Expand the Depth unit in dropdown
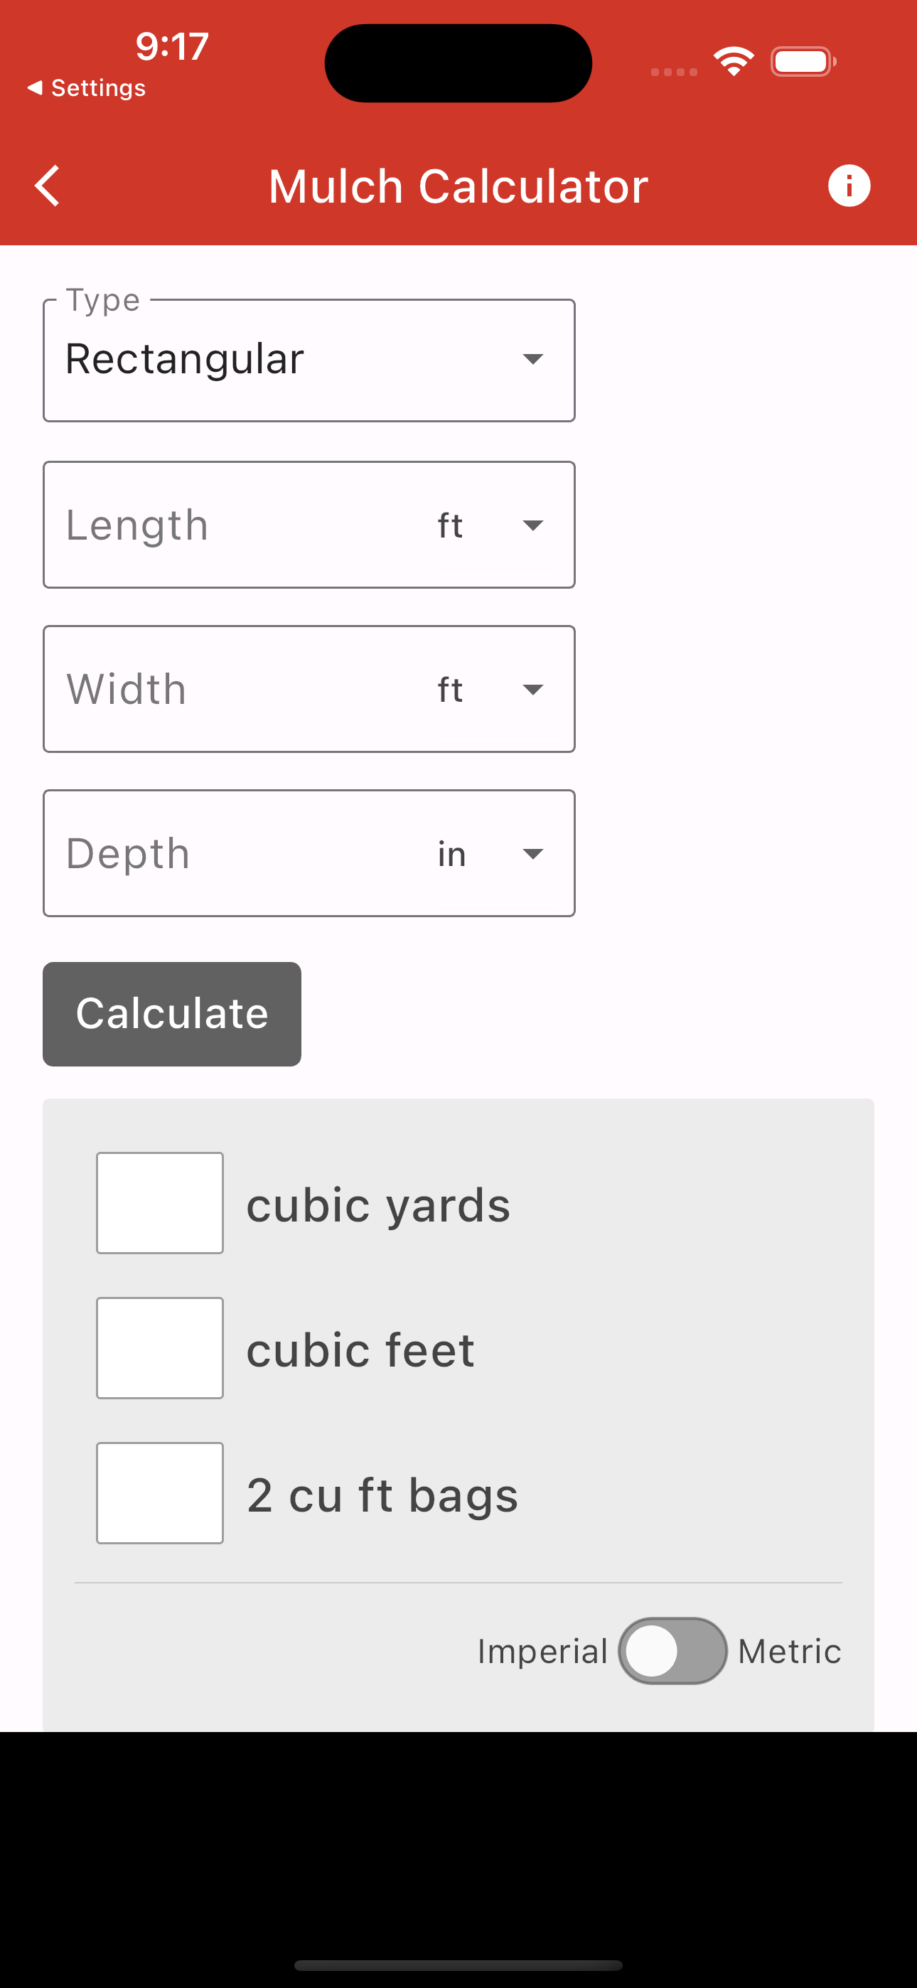This screenshot has width=917, height=1988. click(491, 853)
